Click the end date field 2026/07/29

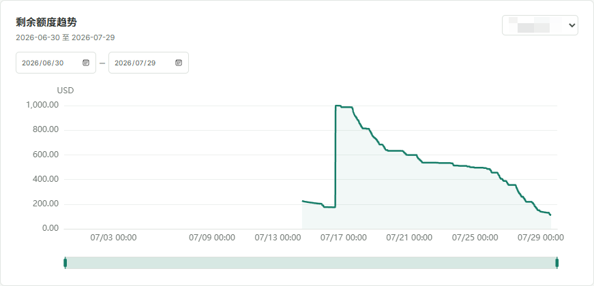[149, 63]
